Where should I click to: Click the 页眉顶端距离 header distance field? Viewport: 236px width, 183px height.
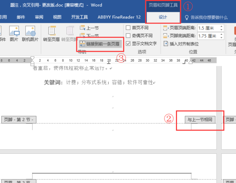coord(208,28)
